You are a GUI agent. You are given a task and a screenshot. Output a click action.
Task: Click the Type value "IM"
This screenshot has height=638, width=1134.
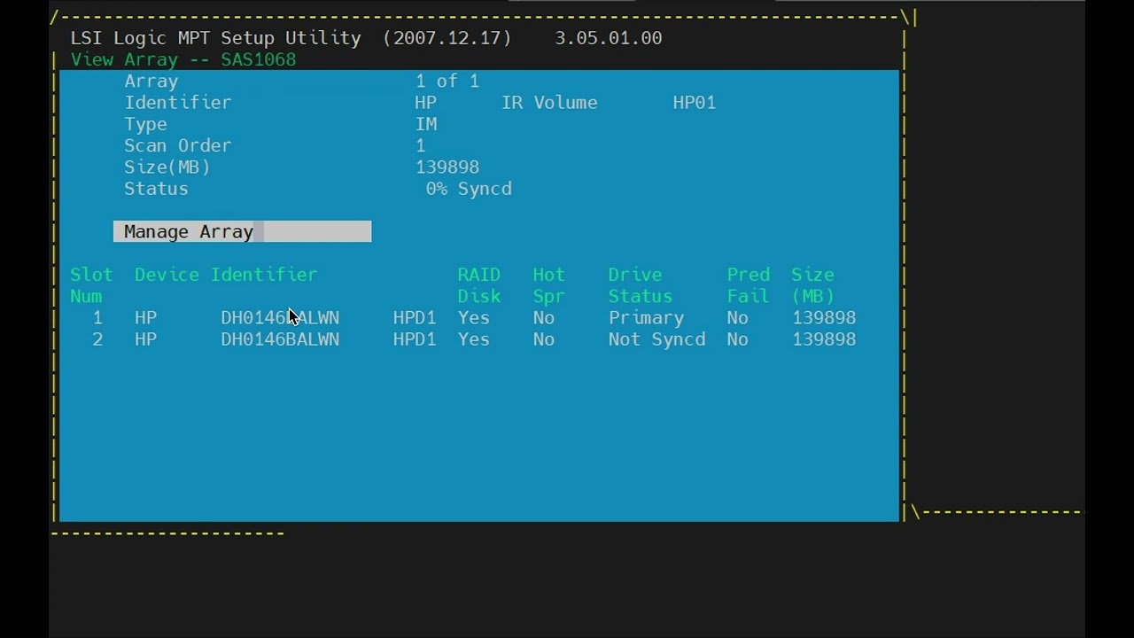tap(426, 124)
